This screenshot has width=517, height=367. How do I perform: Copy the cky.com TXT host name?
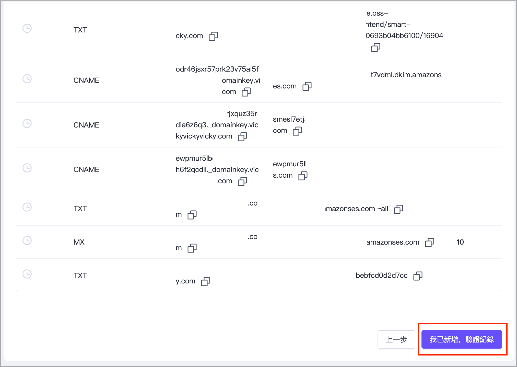pyautogui.click(x=213, y=36)
